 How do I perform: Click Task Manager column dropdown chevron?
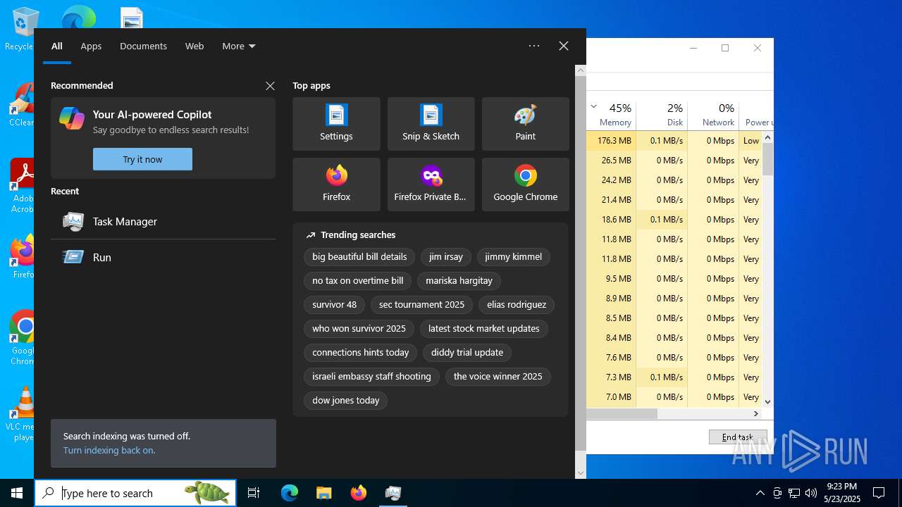click(x=594, y=106)
